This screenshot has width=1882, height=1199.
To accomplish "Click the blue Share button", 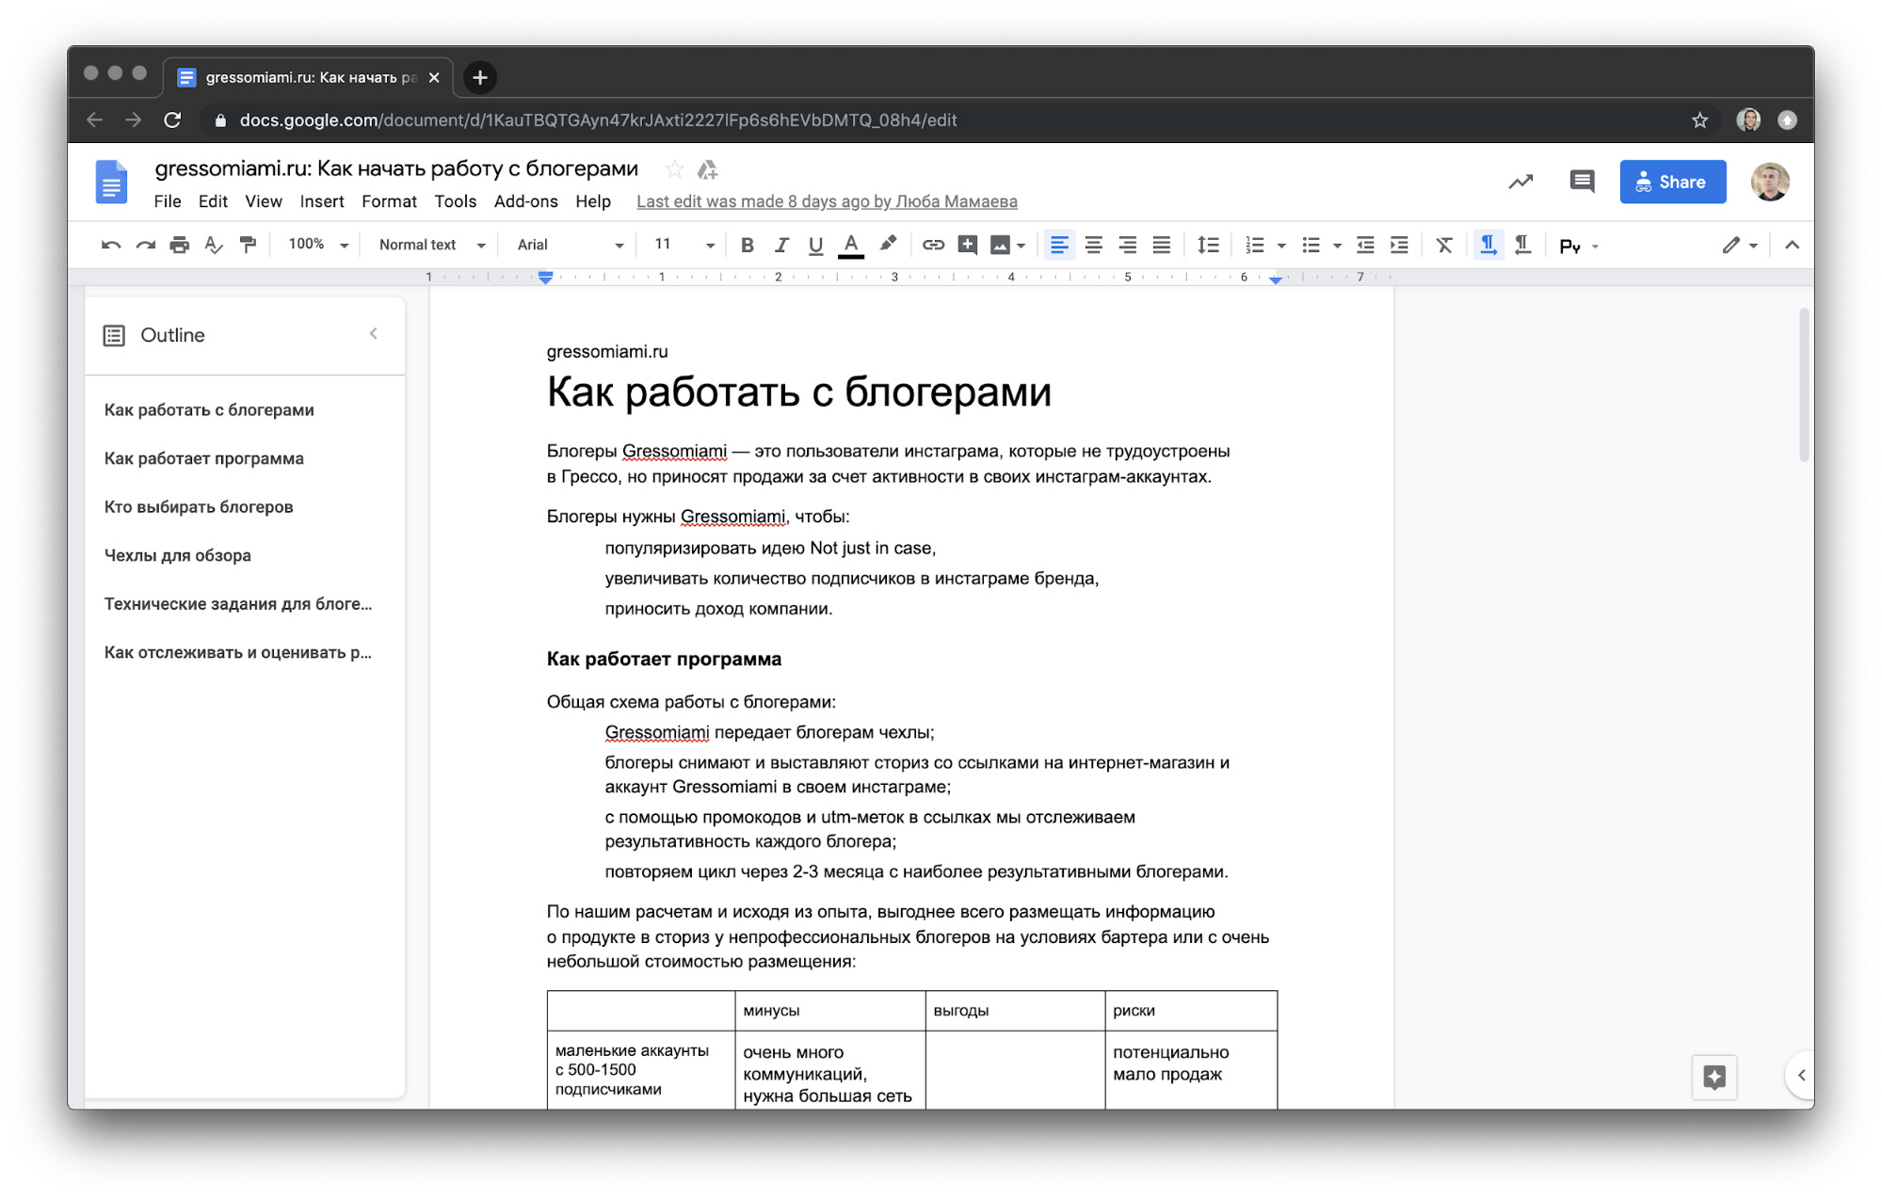I will pyautogui.click(x=1672, y=182).
